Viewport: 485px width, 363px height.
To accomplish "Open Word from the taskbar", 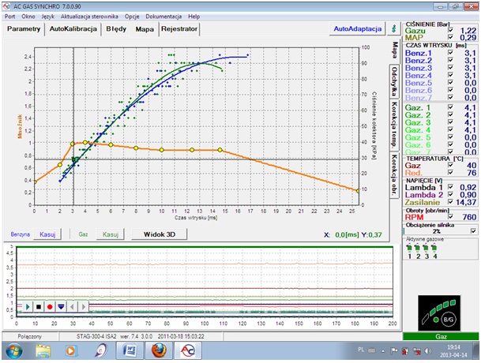I will click(x=130, y=350).
